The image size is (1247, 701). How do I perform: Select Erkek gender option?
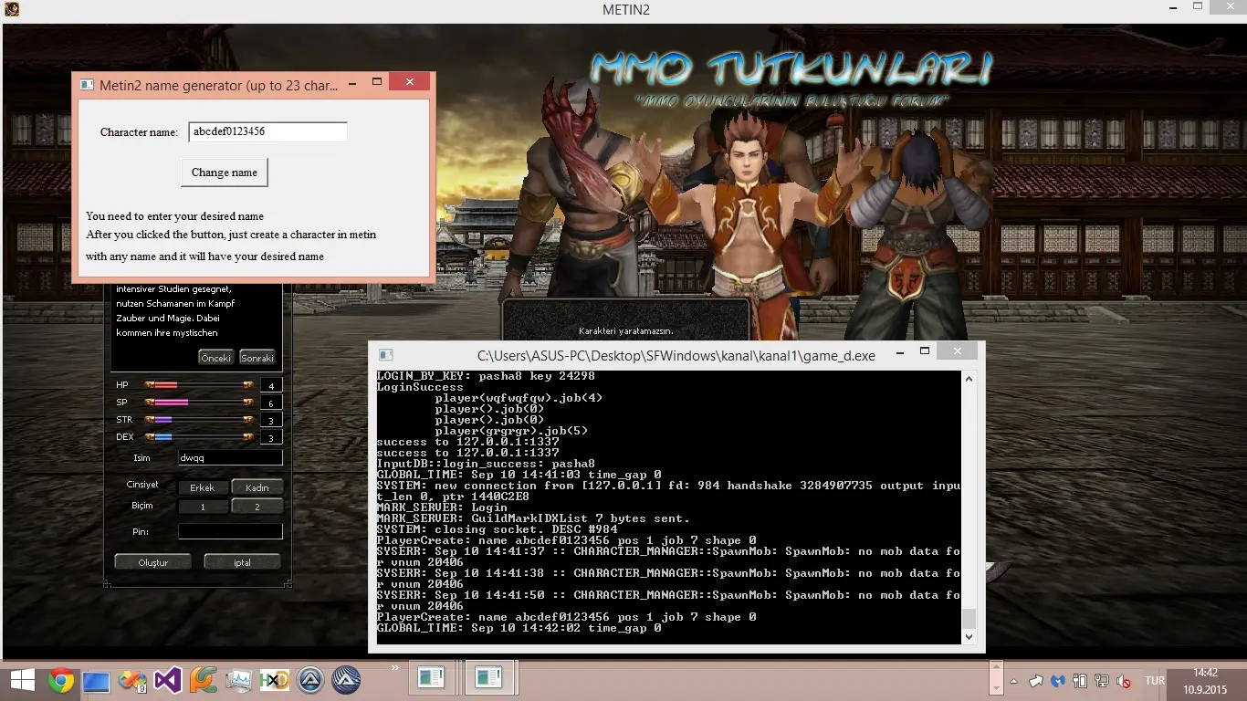(x=203, y=487)
